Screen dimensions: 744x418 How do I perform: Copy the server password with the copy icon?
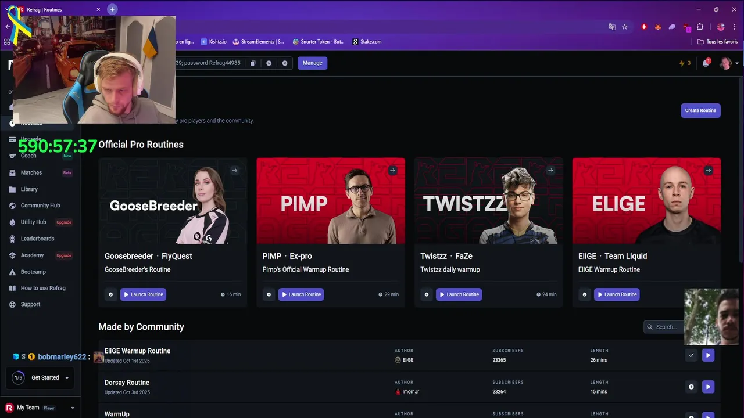coord(253,63)
